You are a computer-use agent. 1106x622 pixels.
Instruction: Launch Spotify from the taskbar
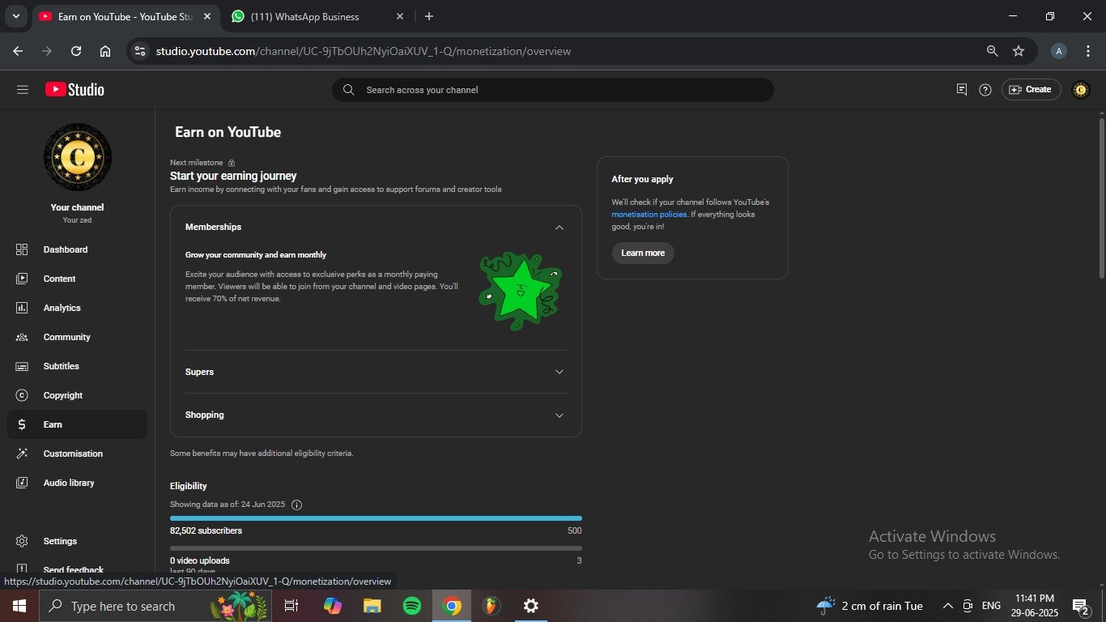[x=412, y=606]
